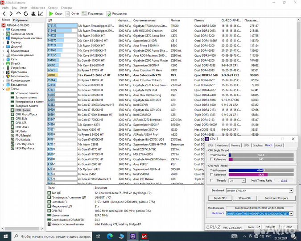Click the Windows taskbar search box

[52, 236]
